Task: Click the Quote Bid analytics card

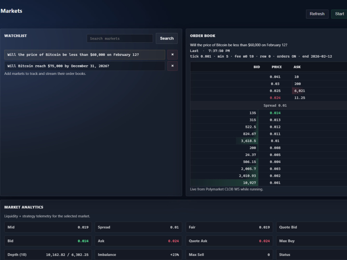Action: point(312,227)
